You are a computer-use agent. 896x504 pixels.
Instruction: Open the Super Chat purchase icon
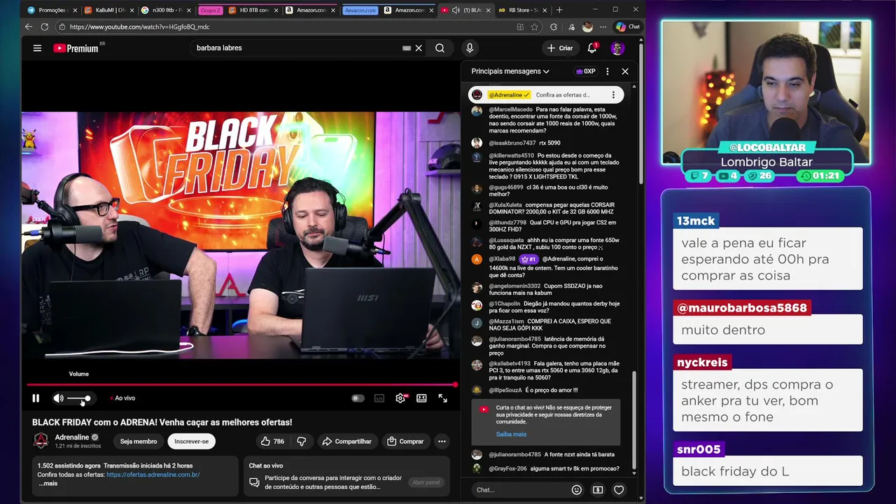click(x=598, y=490)
